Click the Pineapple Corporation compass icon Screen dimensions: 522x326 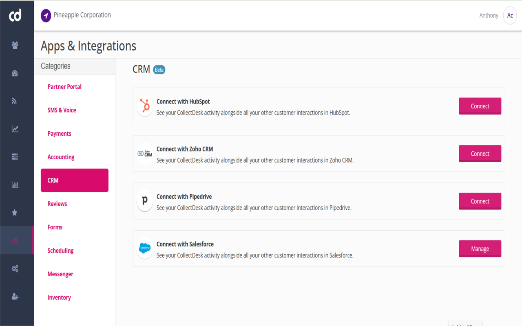[x=46, y=15]
